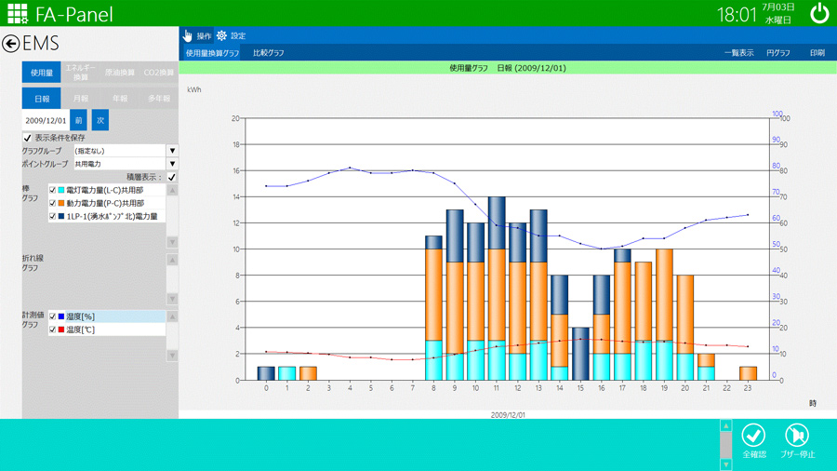Screen dimensions: 837x471
Task: Click the date field 2009/12/01
Action: [46, 120]
